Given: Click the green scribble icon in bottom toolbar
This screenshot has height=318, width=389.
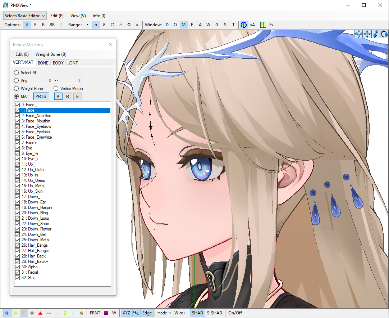Looking at the screenshot, I should point(15,313).
